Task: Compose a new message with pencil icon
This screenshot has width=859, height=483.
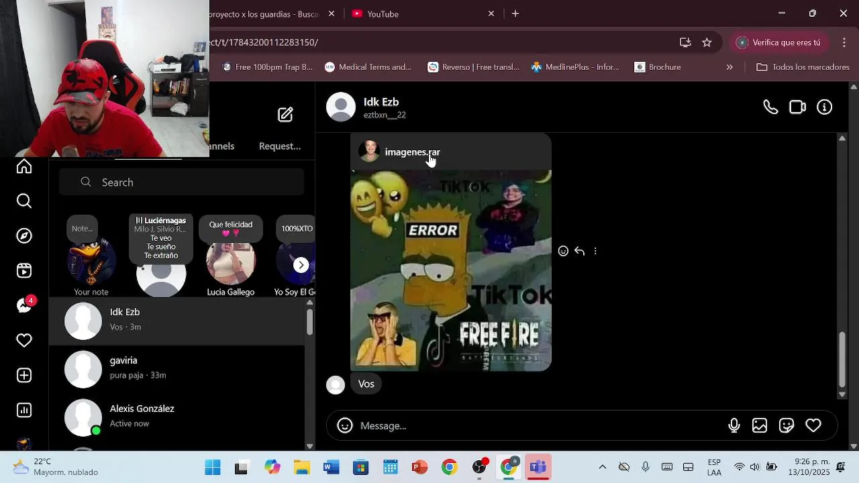Action: click(x=285, y=115)
